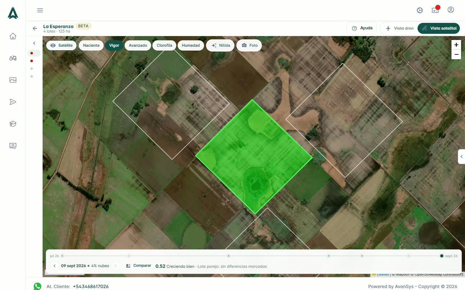Select the highlighted green lot on the map
This screenshot has width=465, height=290.
254,157
